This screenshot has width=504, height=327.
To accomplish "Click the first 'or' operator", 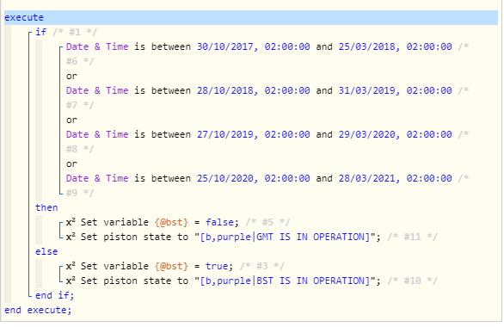I will click(x=71, y=77).
